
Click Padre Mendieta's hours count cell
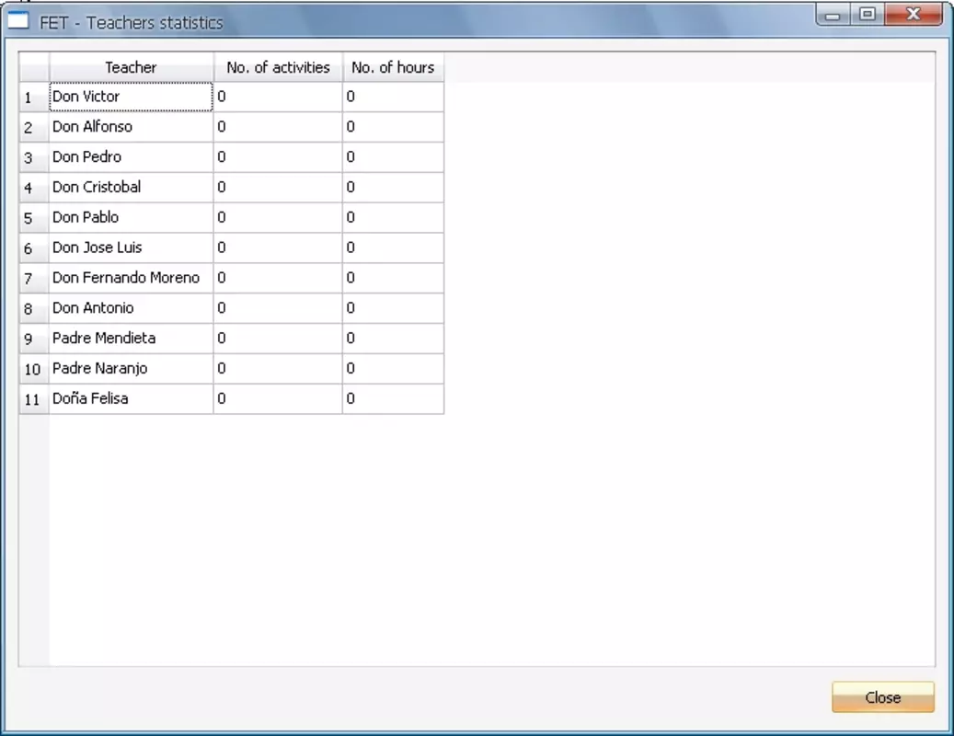point(393,339)
